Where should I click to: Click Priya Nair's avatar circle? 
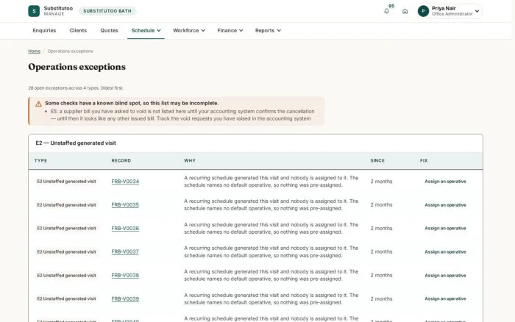(x=423, y=11)
